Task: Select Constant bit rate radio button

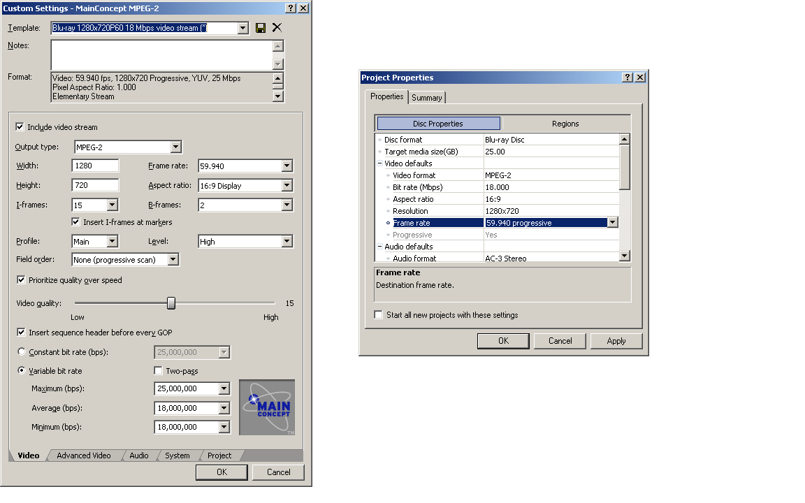Action: 22,352
